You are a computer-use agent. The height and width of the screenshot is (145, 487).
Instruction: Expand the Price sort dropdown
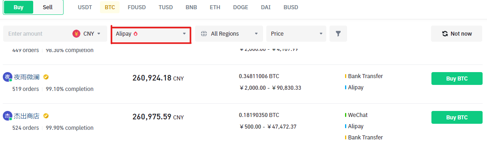(x=296, y=34)
